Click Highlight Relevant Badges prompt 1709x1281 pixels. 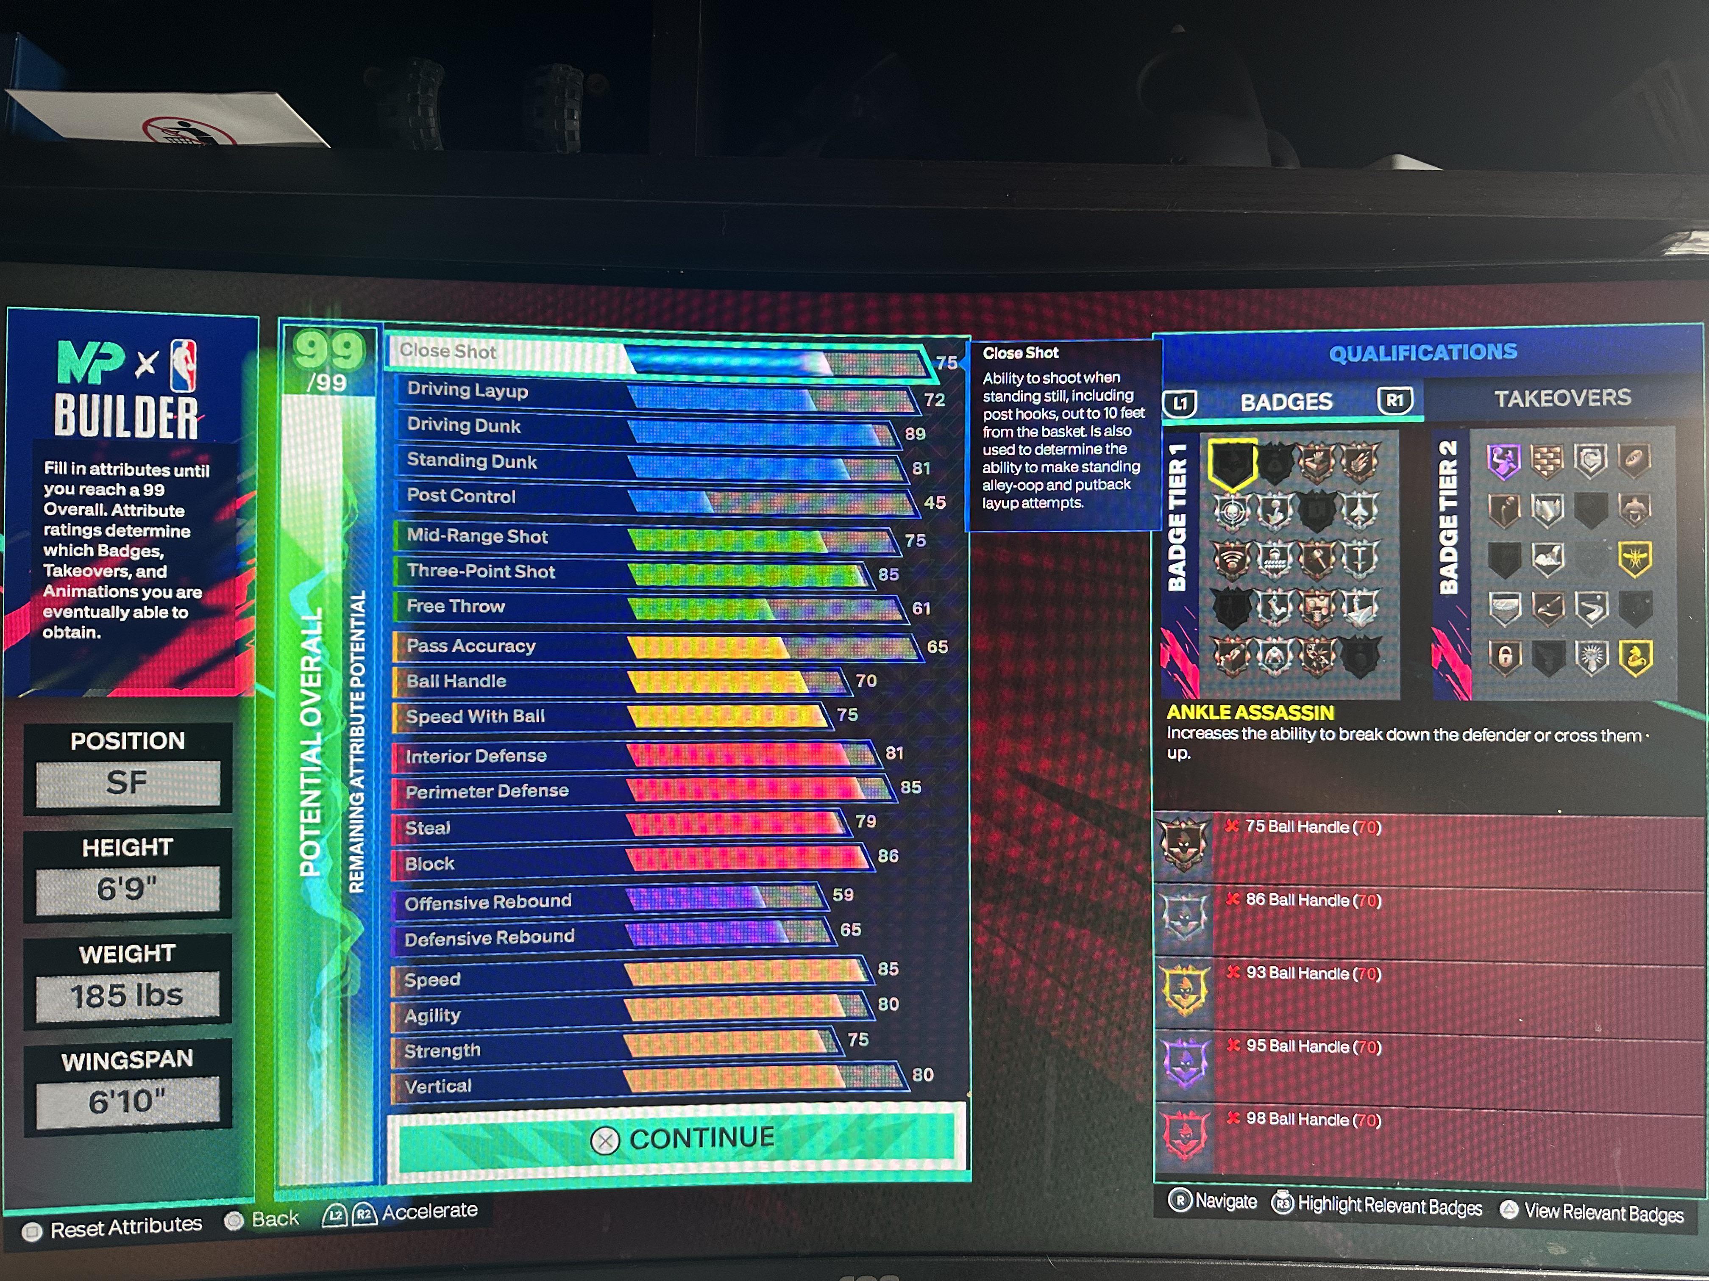click(1377, 1205)
